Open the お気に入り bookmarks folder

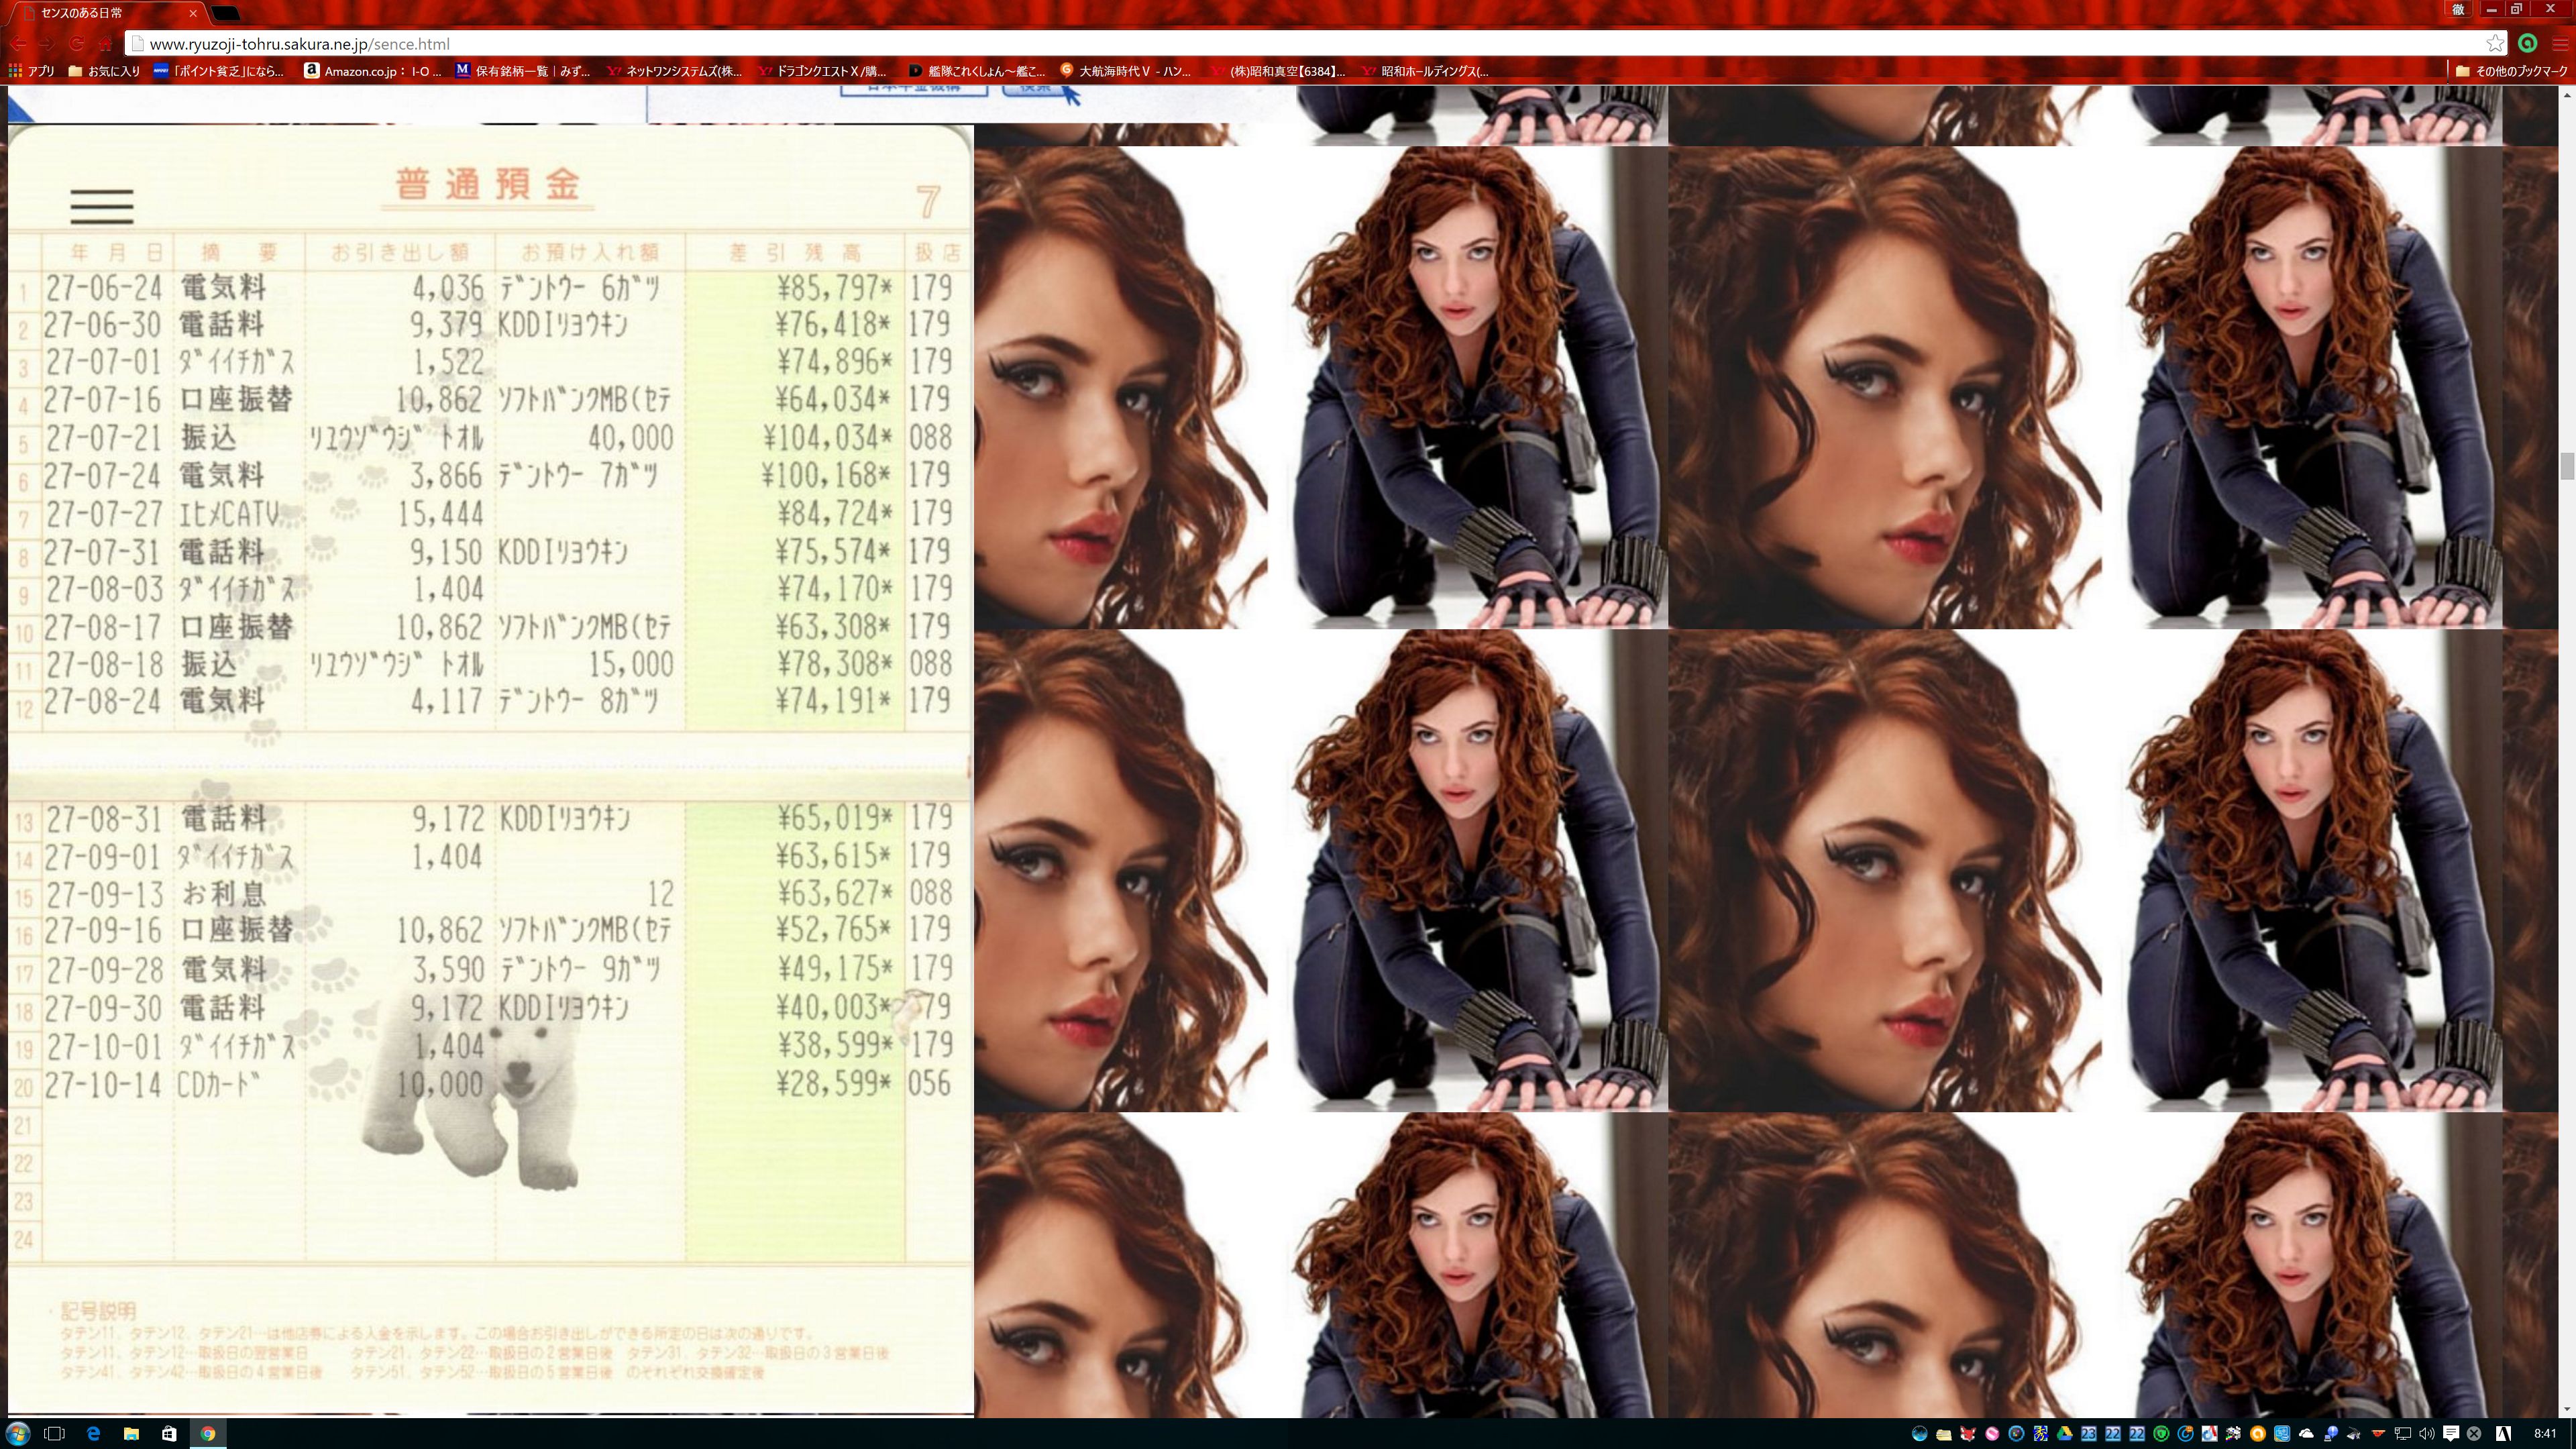pyautogui.click(x=104, y=71)
